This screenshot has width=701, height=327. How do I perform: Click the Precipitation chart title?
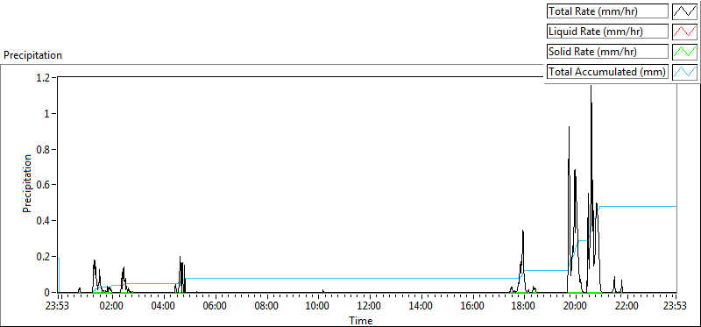(32, 55)
